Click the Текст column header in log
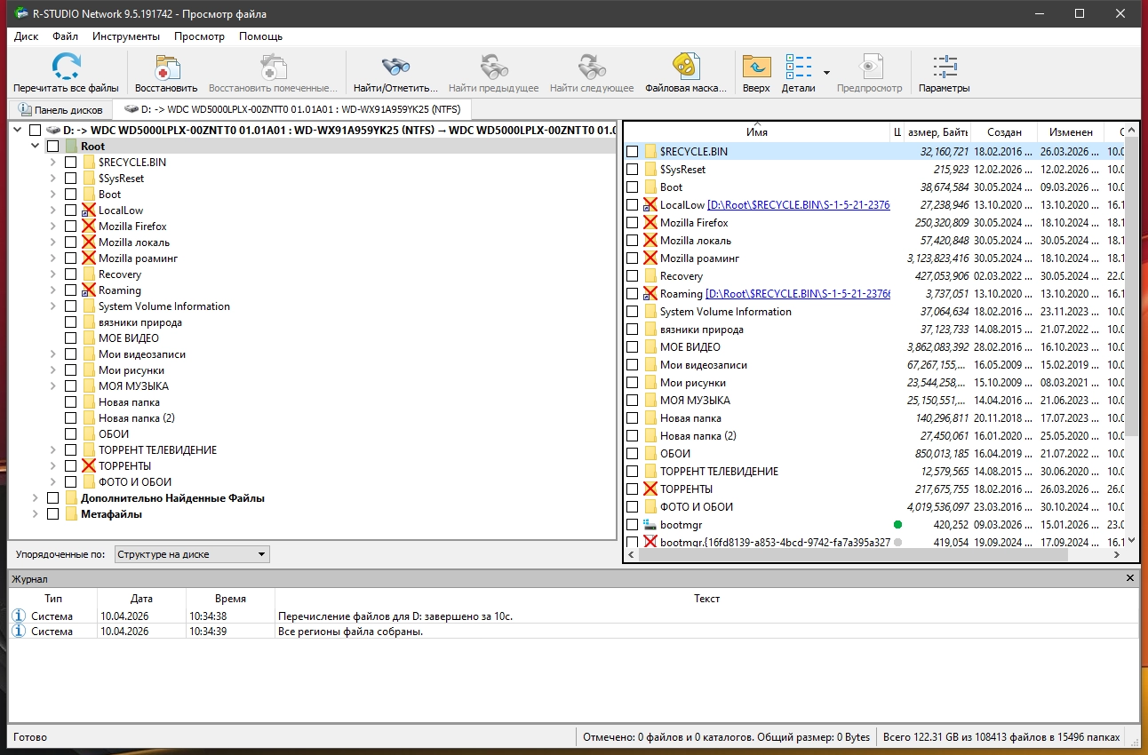This screenshot has width=1148, height=755. [706, 599]
